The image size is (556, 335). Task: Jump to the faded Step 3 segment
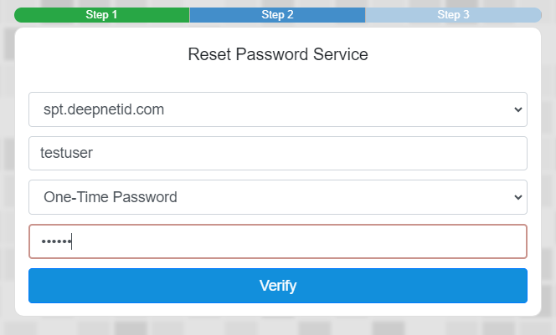pyautogui.click(x=453, y=15)
